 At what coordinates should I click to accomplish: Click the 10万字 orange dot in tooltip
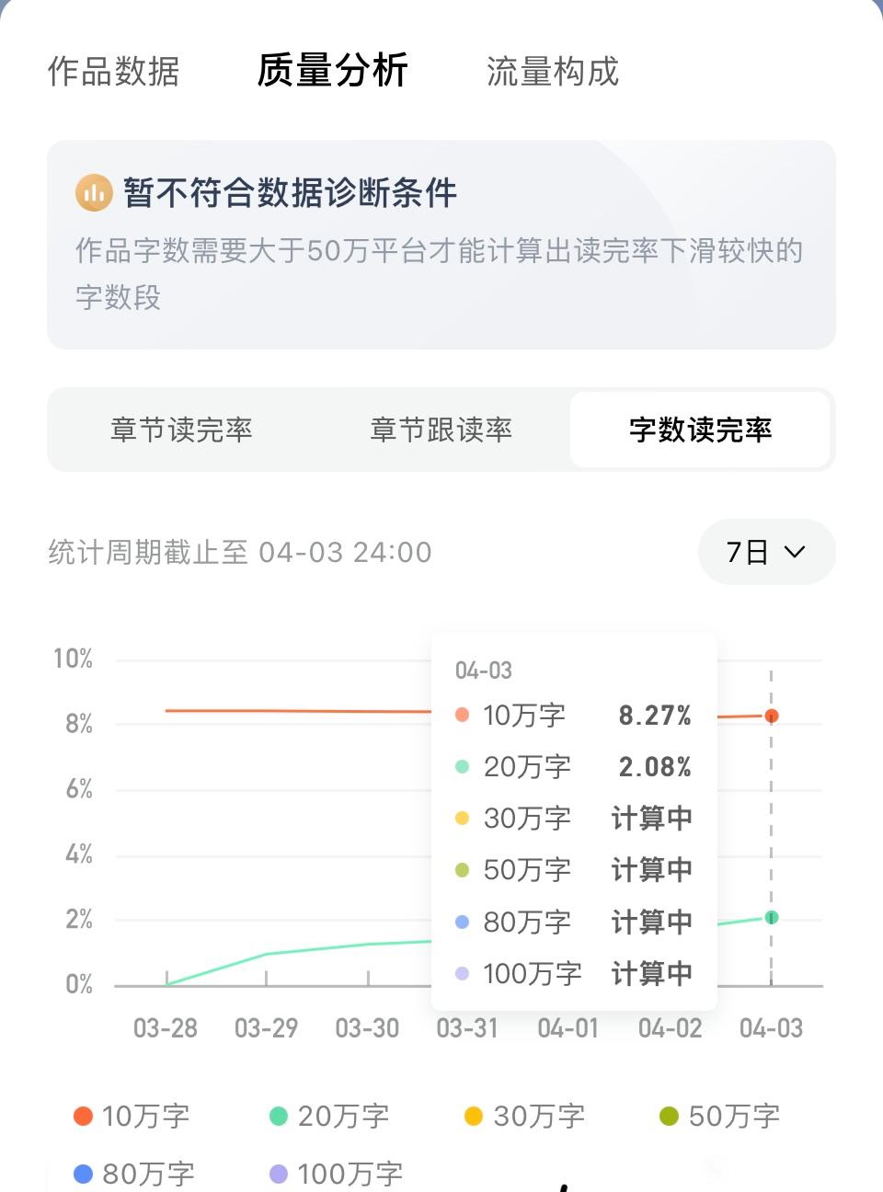pos(462,715)
